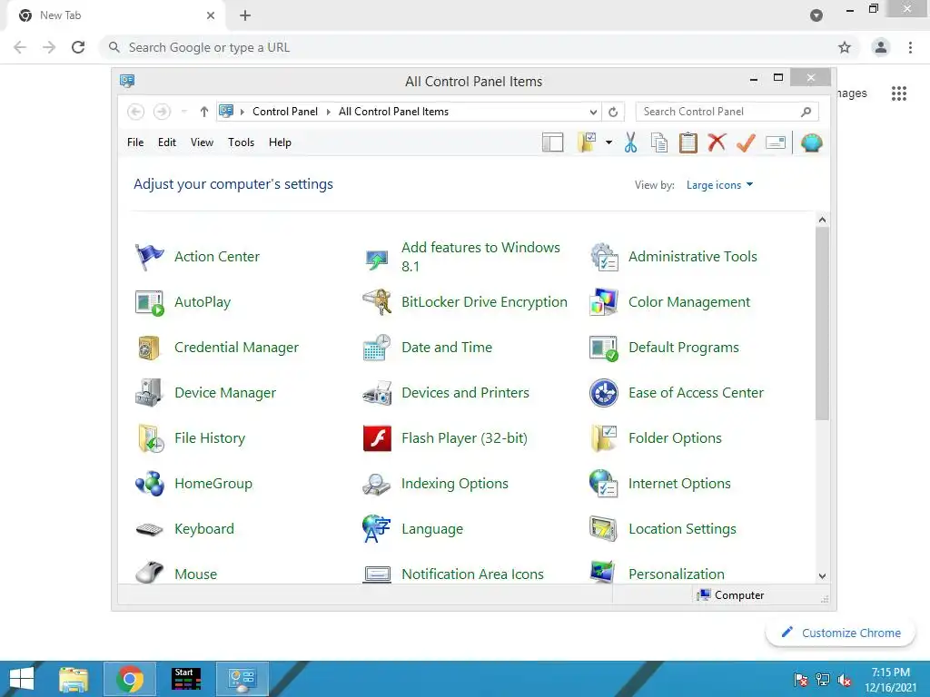This screenshot has width=930, height=697.
Task: Expand the recent locations arrow beside Forward
Action: point(183,112)
